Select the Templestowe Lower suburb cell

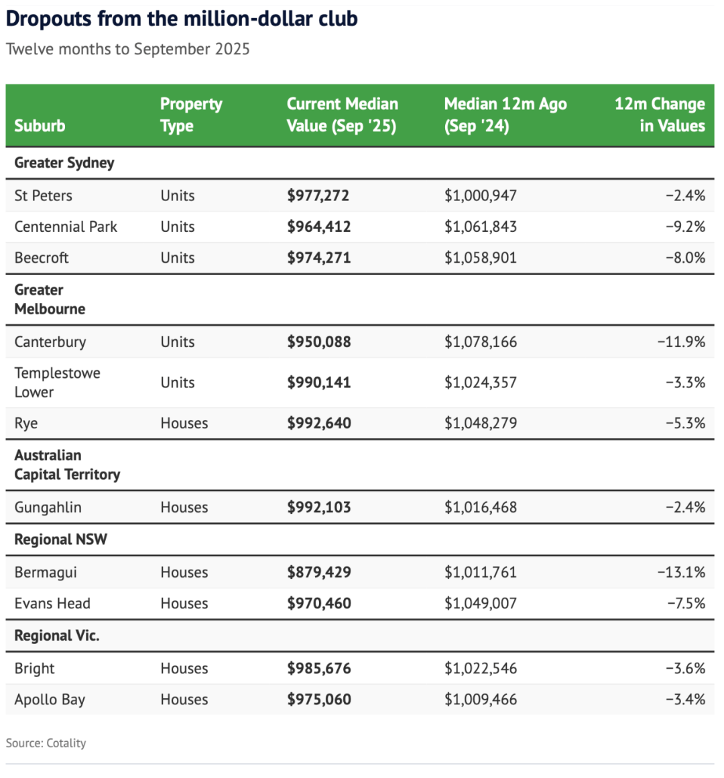pyautogui.click(x=57, y=382)
